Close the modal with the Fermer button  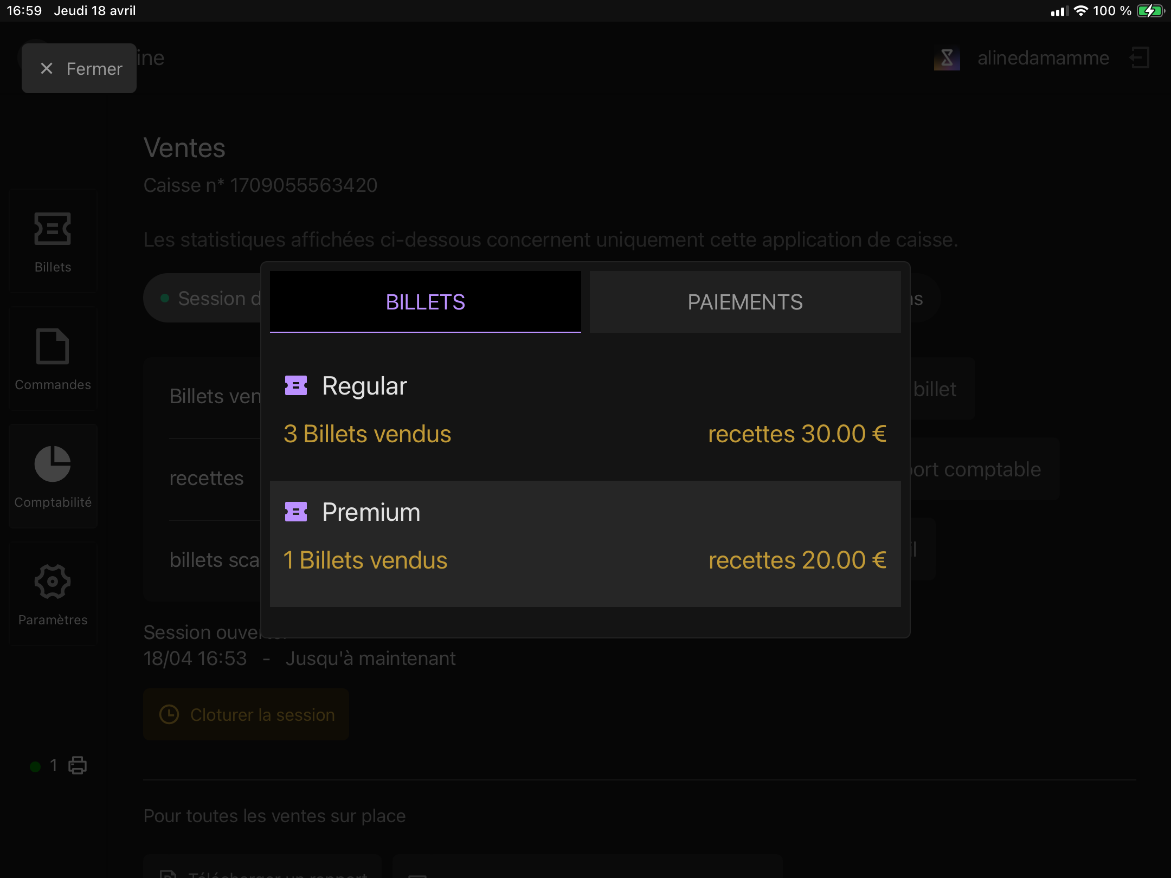(79, 68)
